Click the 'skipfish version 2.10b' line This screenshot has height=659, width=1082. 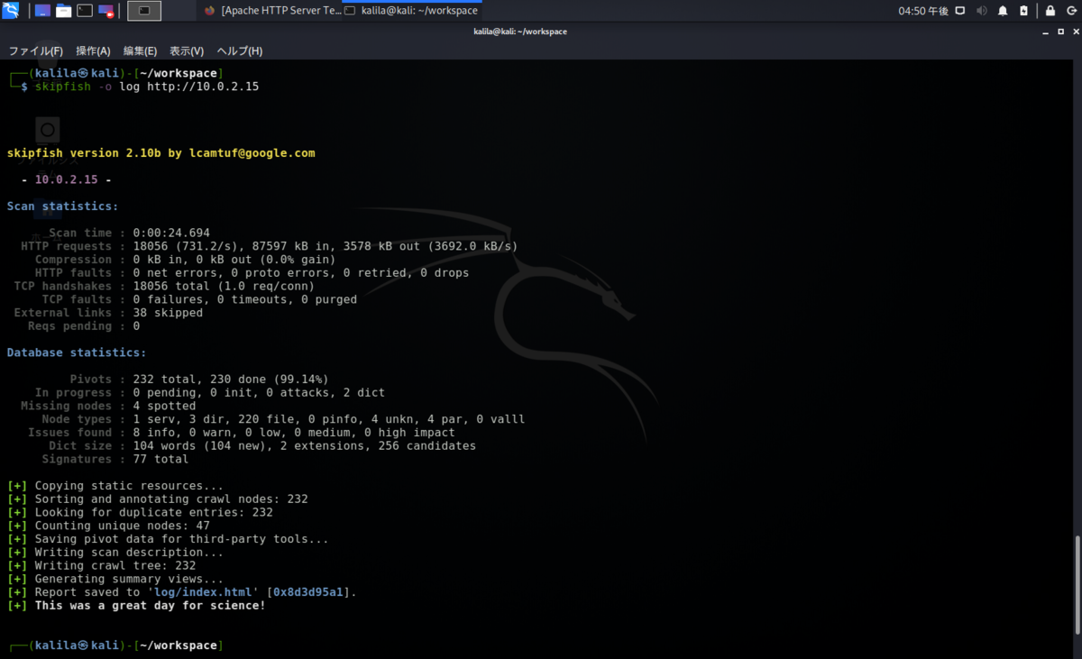pyautogui.click(x=161, y=153)
